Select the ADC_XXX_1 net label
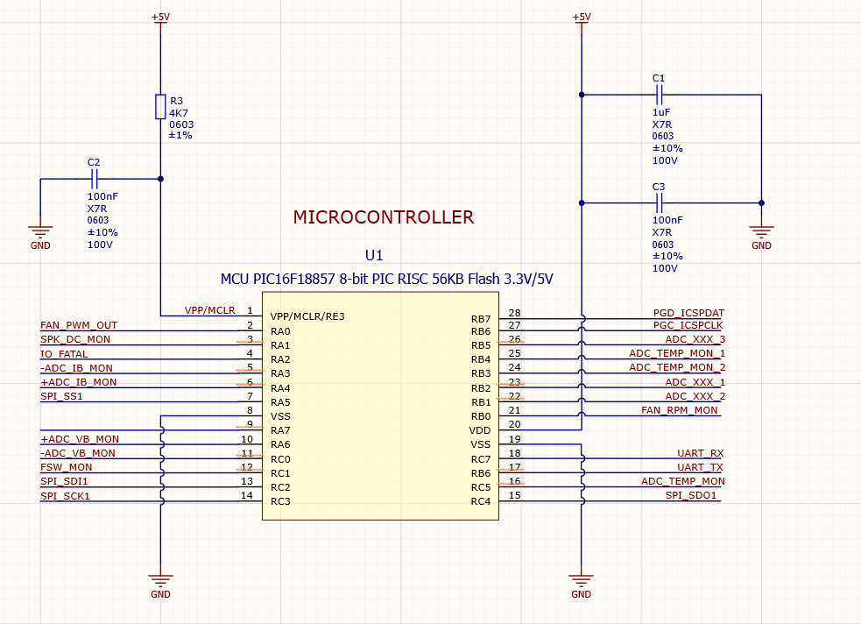The width and height of the screenshot is (861, 624). tap(695, 382)
